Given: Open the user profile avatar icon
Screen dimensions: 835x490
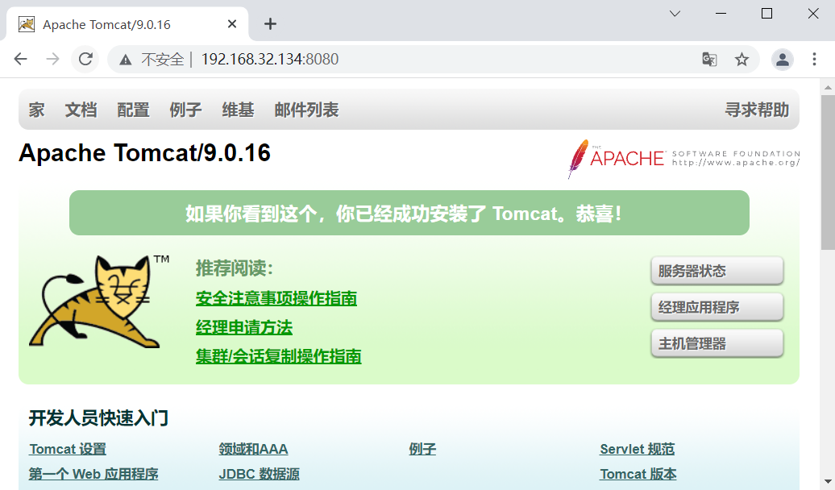Looking at the screenshot, I should [x=783, y=59].
